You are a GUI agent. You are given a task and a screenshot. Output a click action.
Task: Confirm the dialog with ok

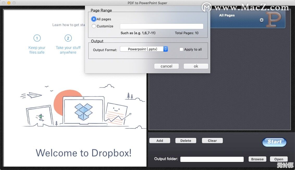(x=196, y=66)
